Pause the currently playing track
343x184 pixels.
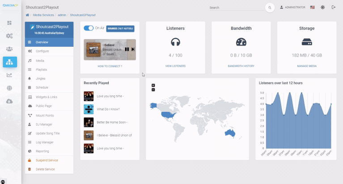127,49
